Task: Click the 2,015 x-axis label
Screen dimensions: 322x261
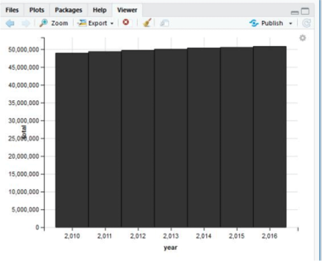Action: click(237, 236)
